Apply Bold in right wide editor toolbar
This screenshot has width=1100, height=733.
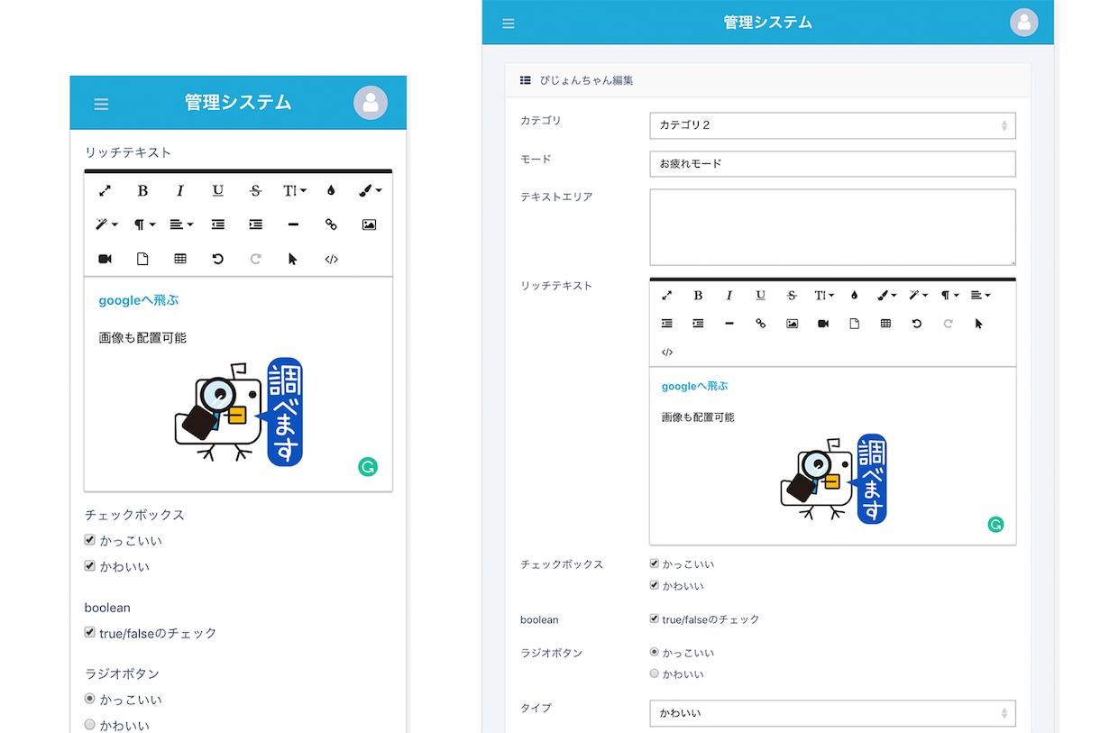pos(698,295)
